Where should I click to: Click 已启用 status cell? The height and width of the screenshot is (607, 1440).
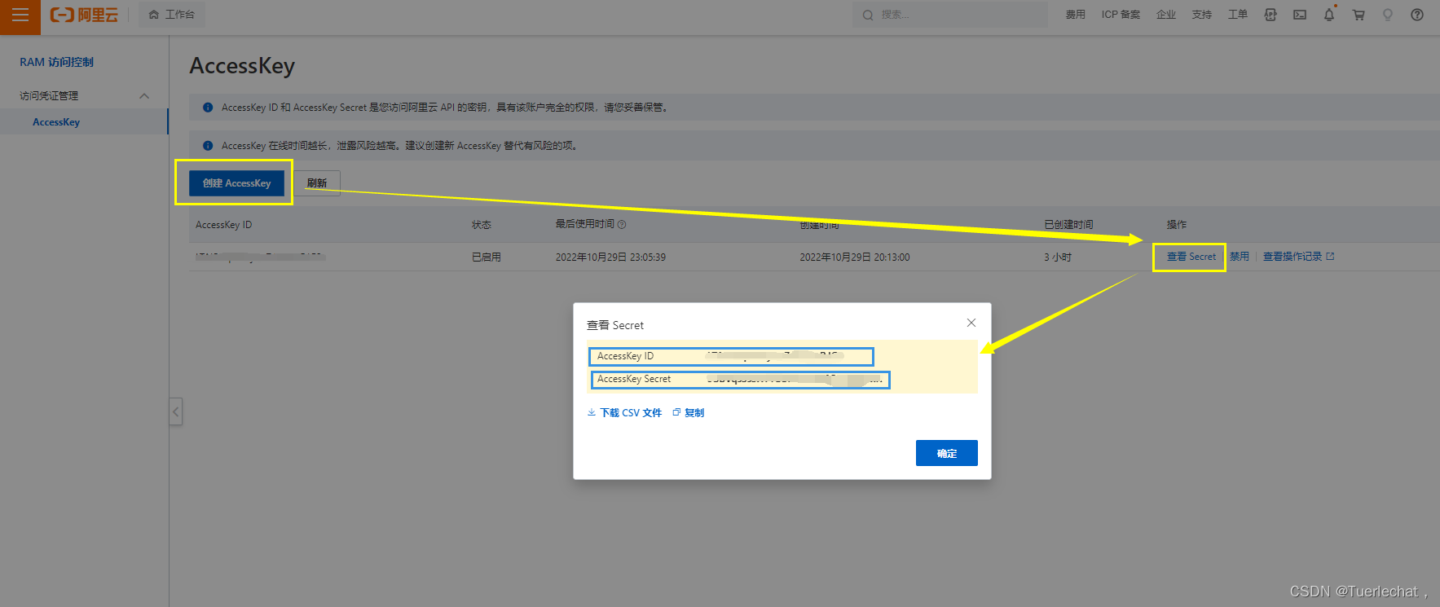click(x=487, y=257)
